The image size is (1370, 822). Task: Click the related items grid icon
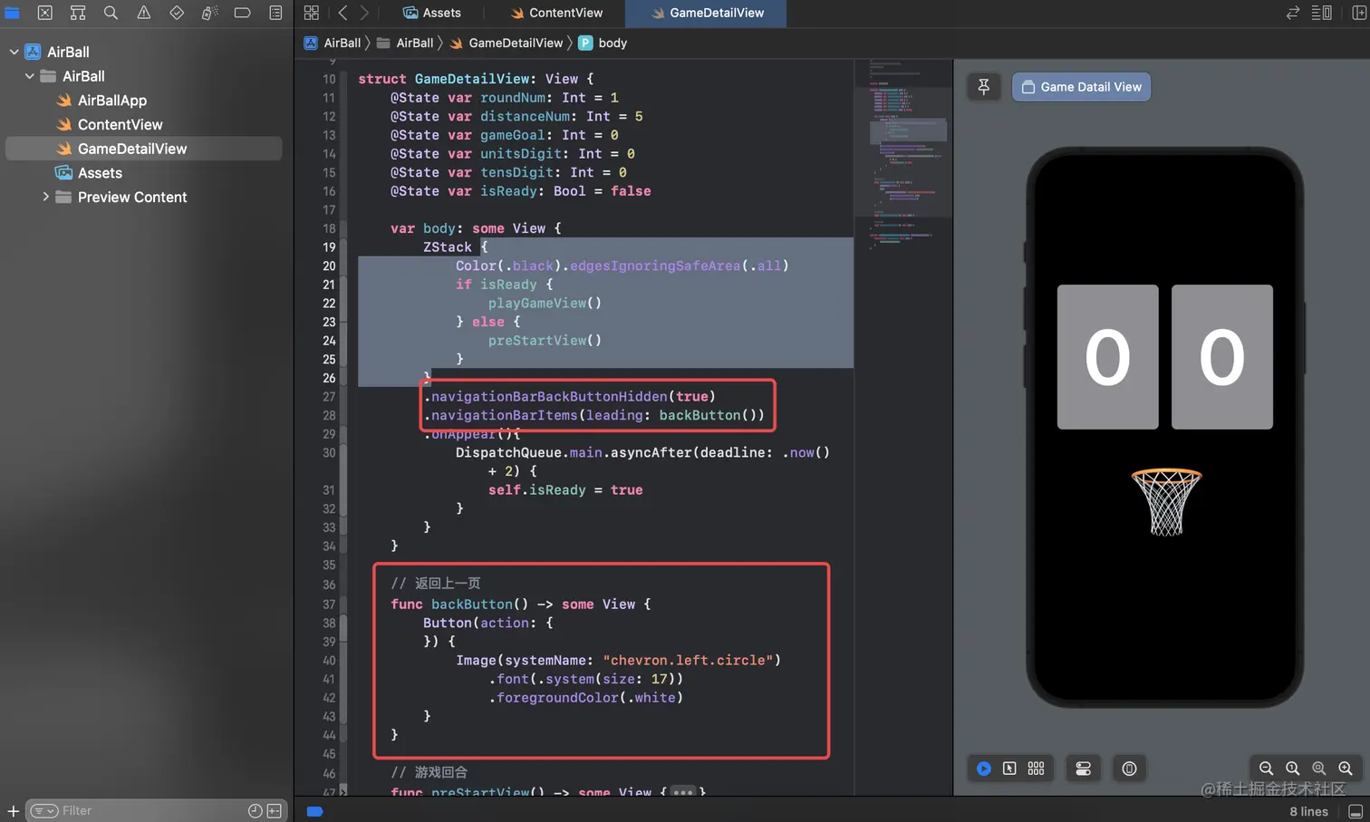(x=311, y=13)
